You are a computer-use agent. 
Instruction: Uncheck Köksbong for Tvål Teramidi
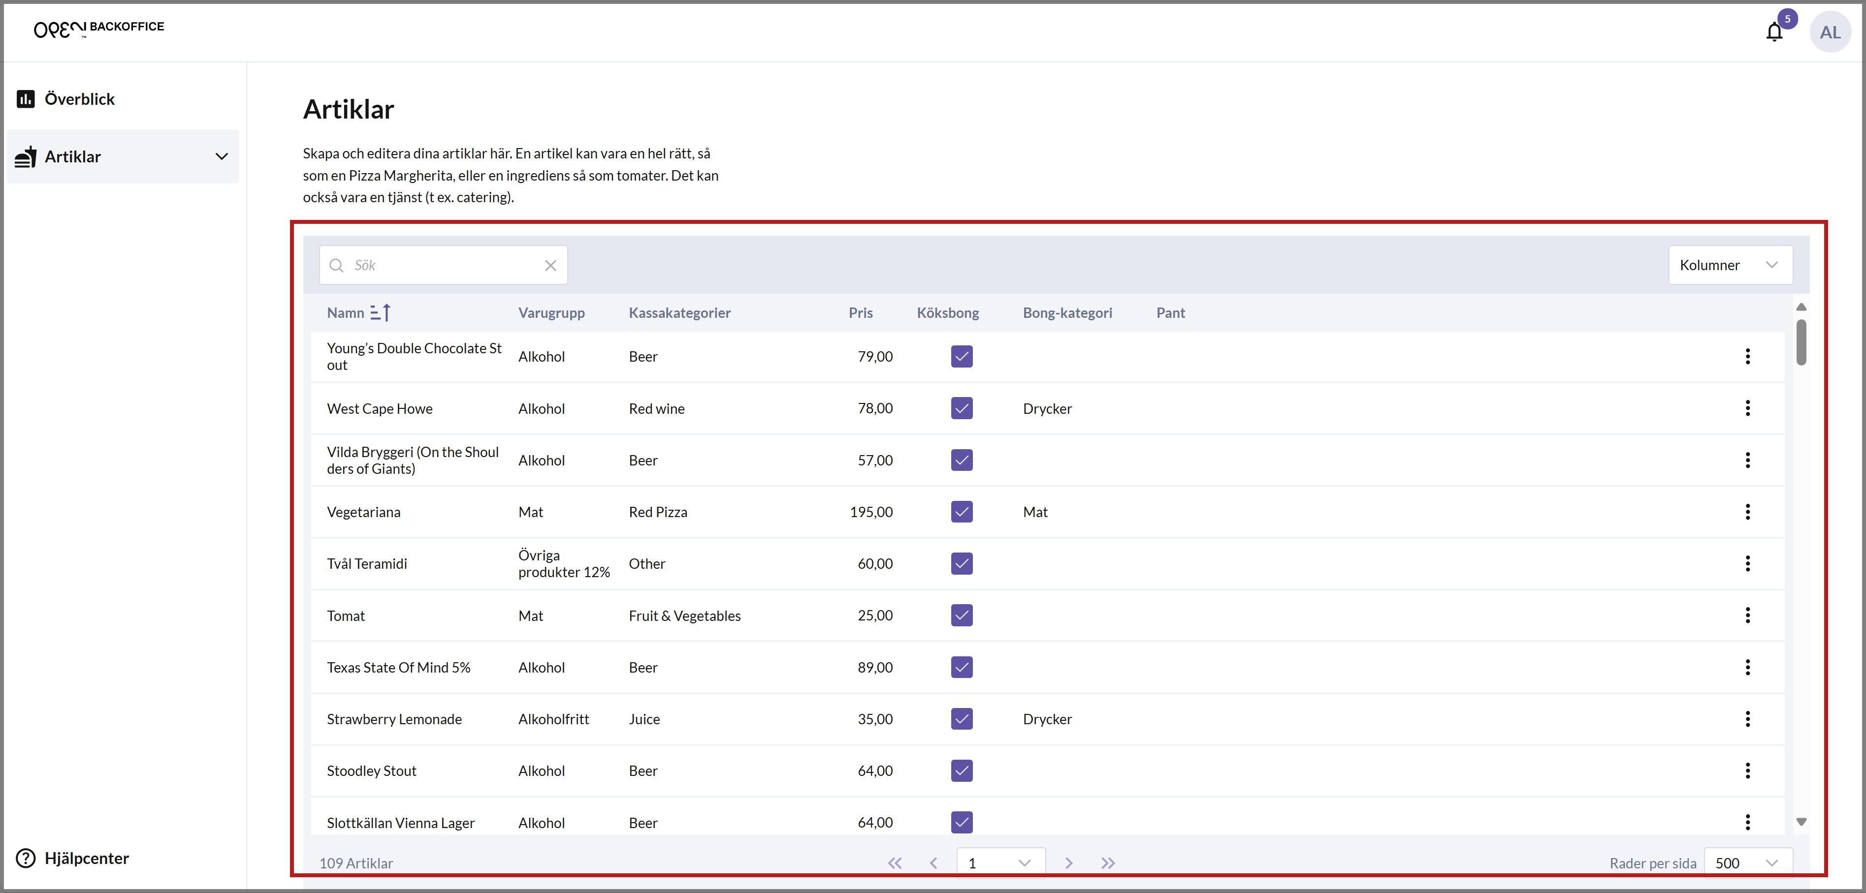tap(961, 563)
